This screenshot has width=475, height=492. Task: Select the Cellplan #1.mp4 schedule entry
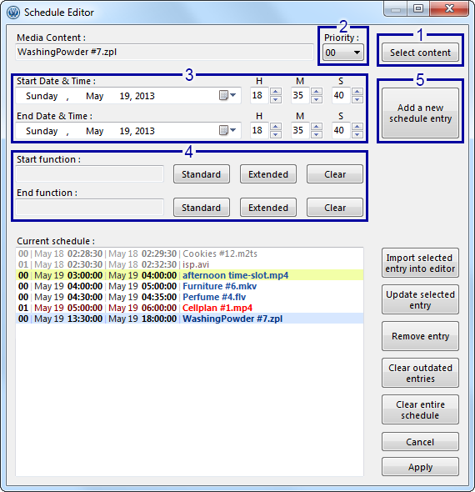pos(189,308)
